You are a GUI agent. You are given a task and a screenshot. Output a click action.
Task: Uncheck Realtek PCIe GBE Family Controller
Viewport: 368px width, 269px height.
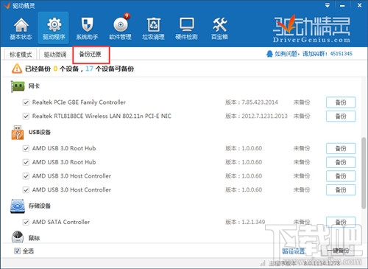click(x=26, y=102)
